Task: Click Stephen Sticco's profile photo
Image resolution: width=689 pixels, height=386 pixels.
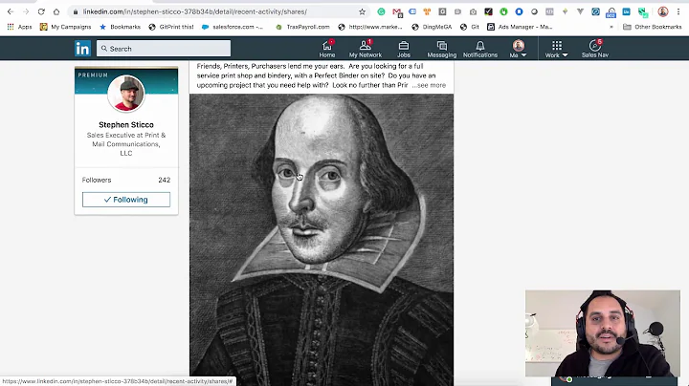Action: point(126,93)
